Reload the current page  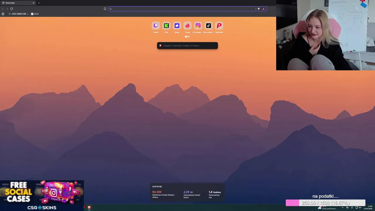[x=12, y=9]
